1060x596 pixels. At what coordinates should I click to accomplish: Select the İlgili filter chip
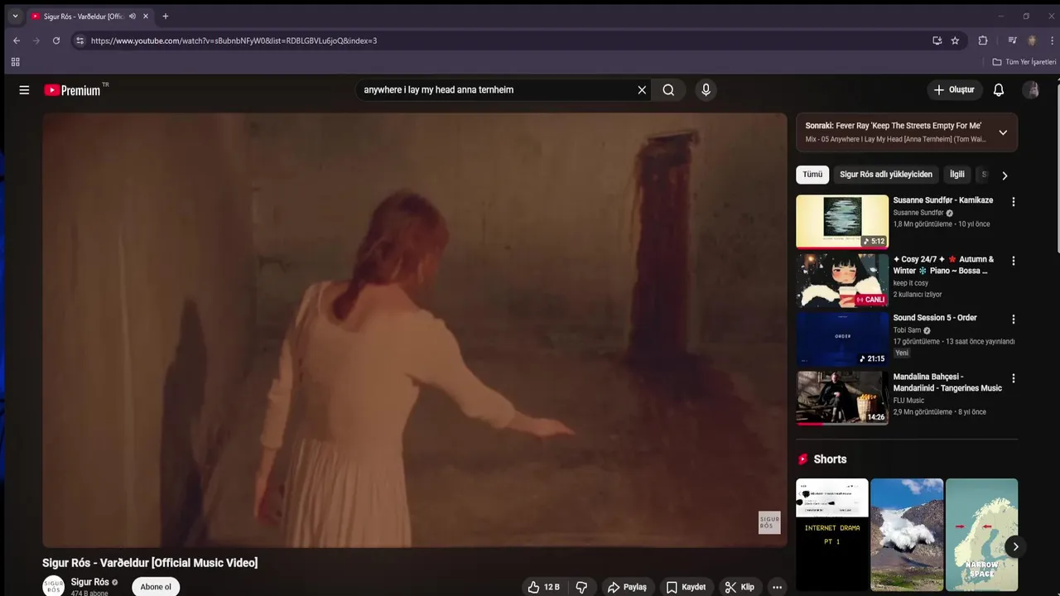coord(957,175)
